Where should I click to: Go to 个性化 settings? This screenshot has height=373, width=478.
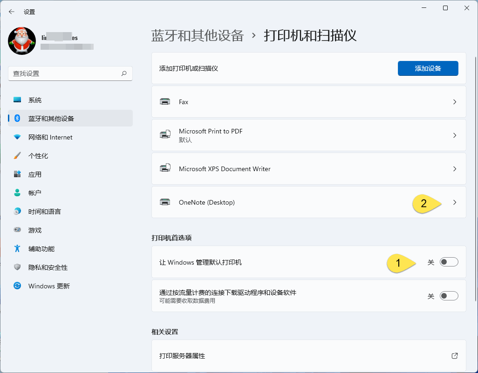pyautogui.click(x=70, y=155)
